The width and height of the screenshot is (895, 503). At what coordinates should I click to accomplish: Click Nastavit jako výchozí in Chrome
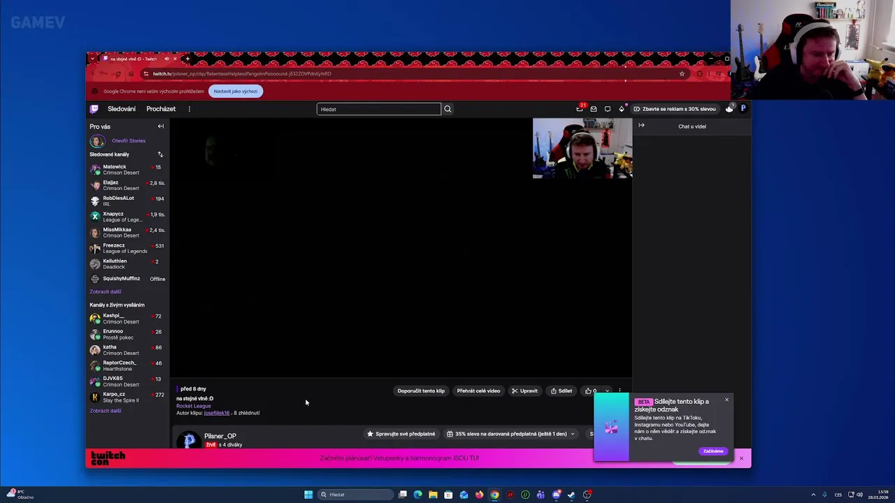[236, 92]
